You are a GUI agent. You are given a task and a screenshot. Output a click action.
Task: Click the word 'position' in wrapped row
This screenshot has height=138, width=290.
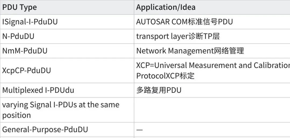(17, 115)
